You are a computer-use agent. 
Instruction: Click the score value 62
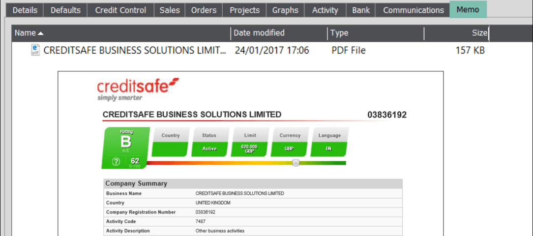(x=135, y=161)
